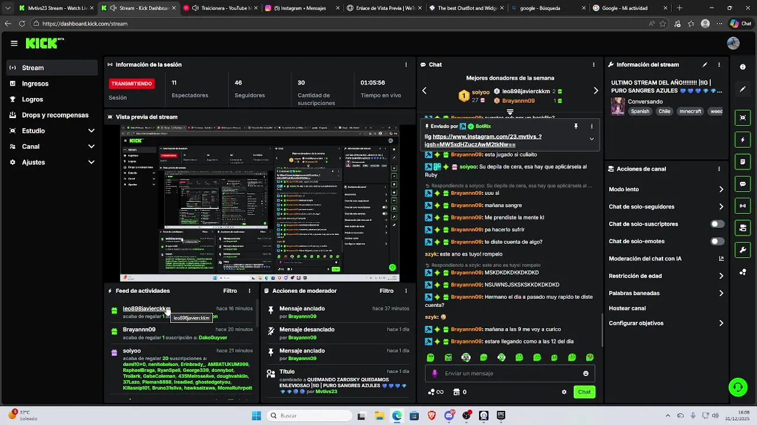Expand the pinned message chevron
Viewport: 757px width, 425px height.
coord(591,139)
